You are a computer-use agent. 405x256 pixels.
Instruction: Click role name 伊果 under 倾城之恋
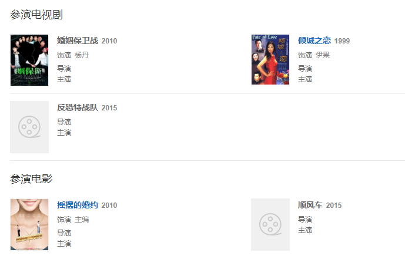click(x=323, y=55)
